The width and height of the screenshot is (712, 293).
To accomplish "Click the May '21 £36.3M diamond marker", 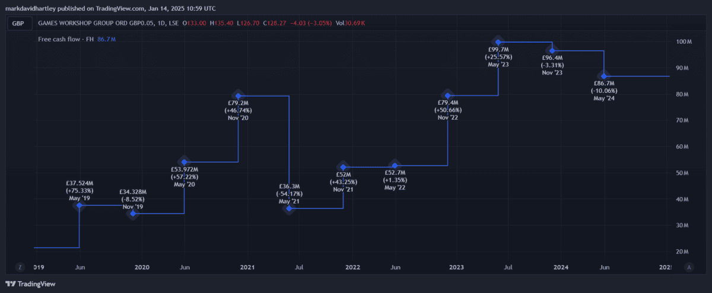I will pos(289,208).
